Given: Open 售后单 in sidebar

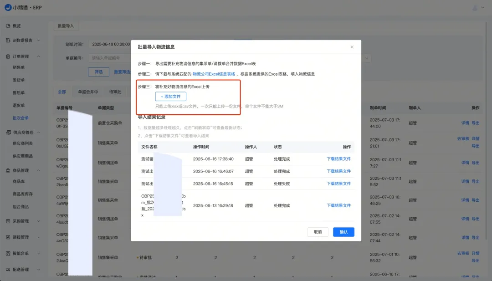Looking at the screenshot, I should click(19, 93).
